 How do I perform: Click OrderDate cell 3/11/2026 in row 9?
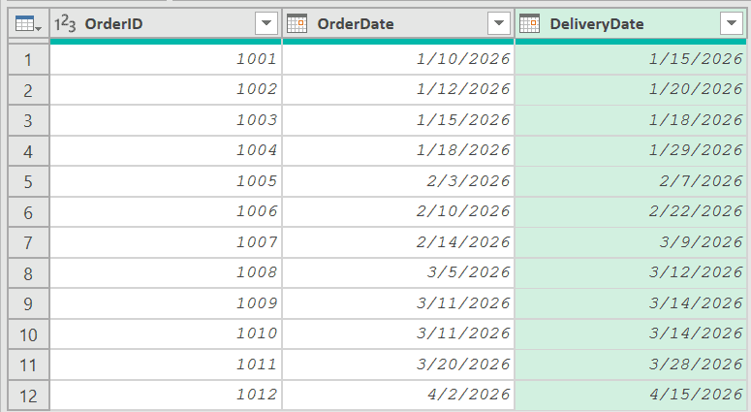(x=398, y=303)
